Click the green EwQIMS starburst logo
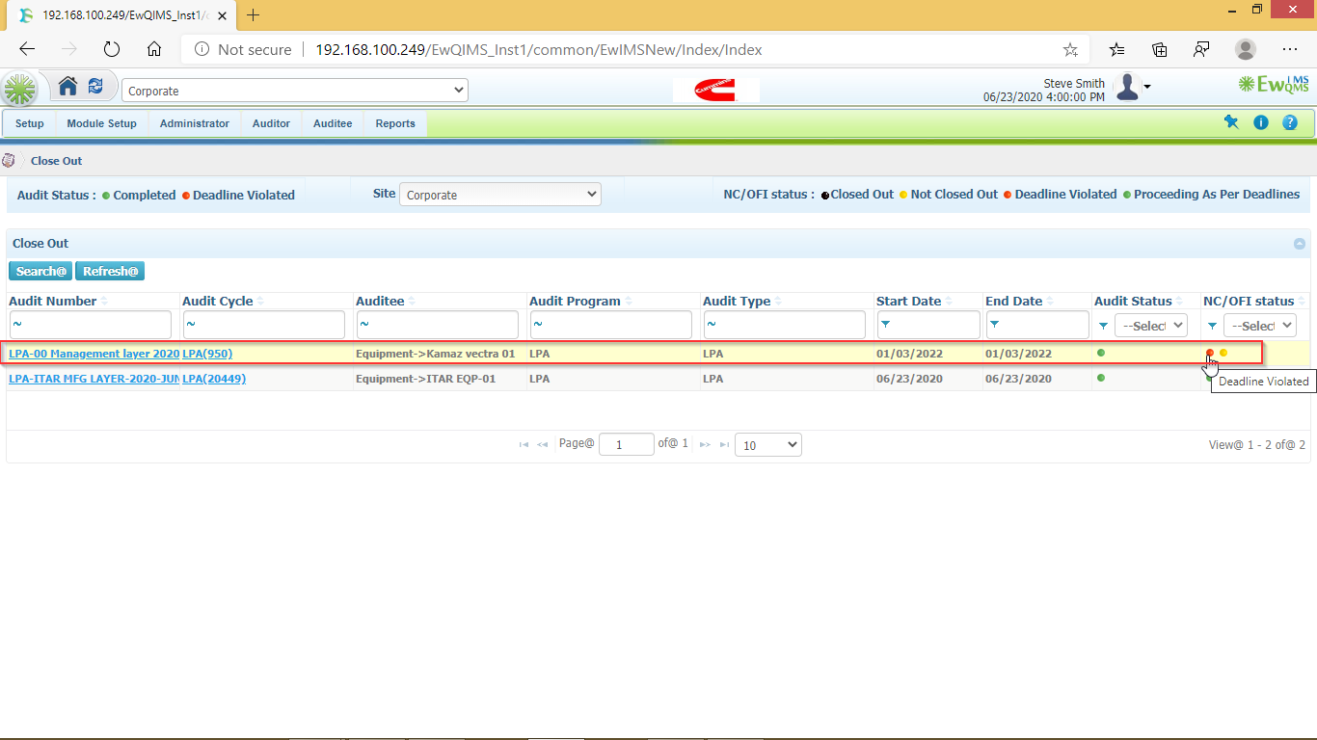Image resolution: width=1317 pixels, height=740 pixels. [x=19, y=90]
